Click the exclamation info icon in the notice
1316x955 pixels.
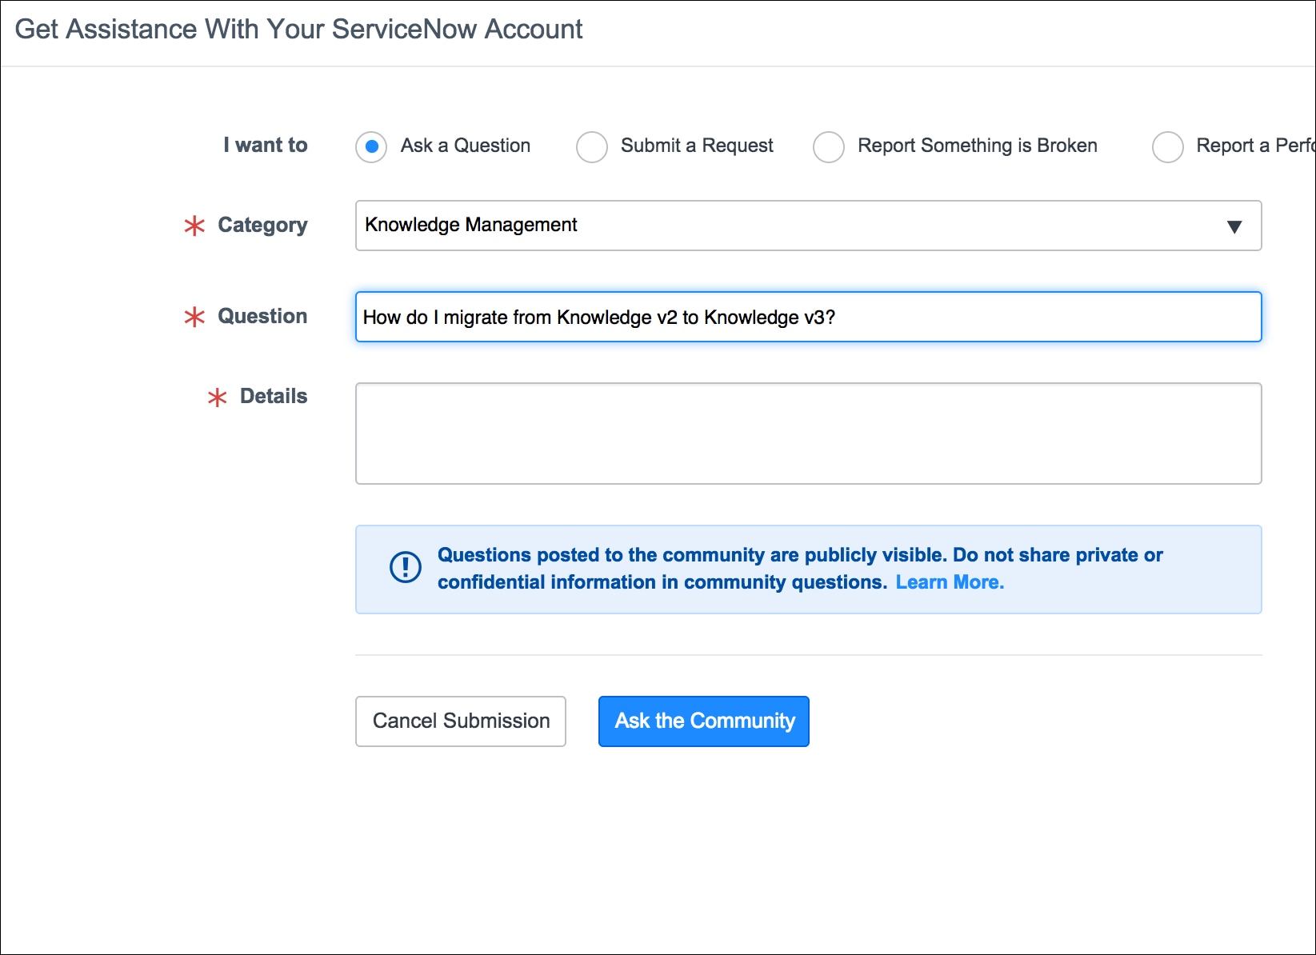tap(406, 567)
